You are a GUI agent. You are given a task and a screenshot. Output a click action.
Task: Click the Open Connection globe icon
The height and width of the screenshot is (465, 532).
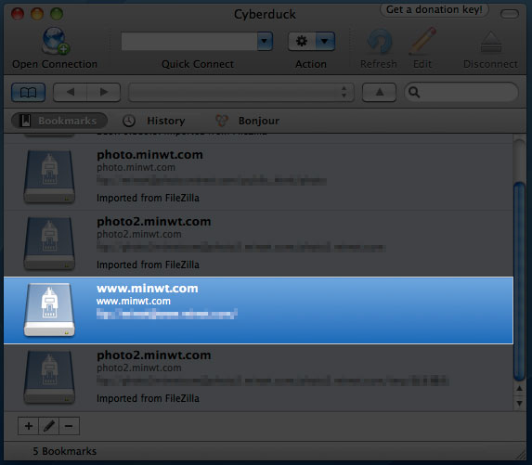click(55, 41)
